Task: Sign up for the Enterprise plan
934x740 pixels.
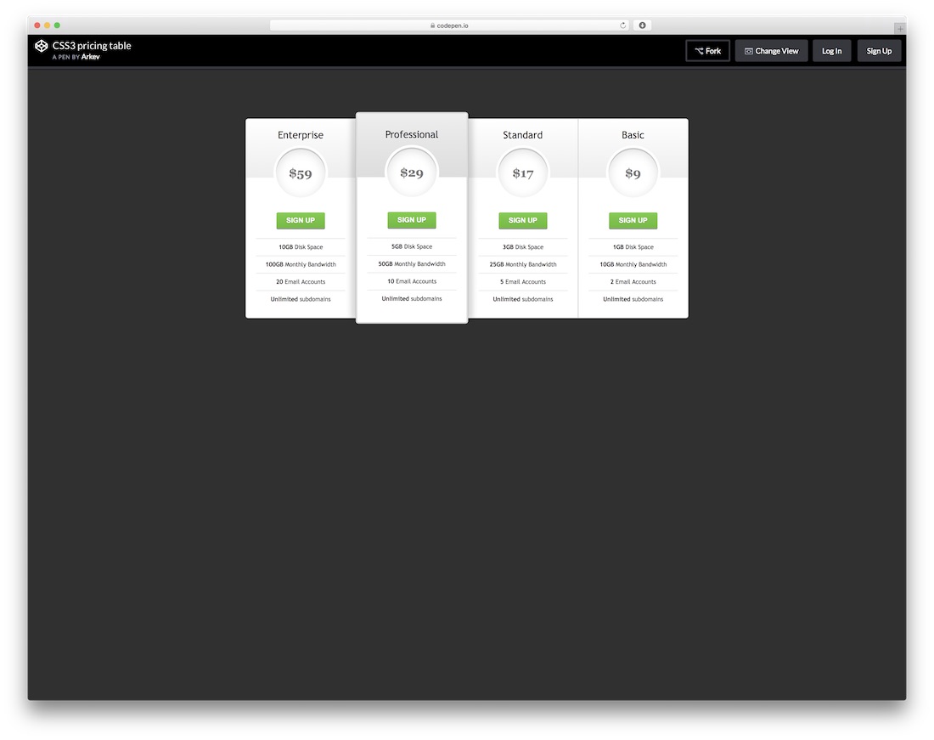Action: [x=301, y=220]
